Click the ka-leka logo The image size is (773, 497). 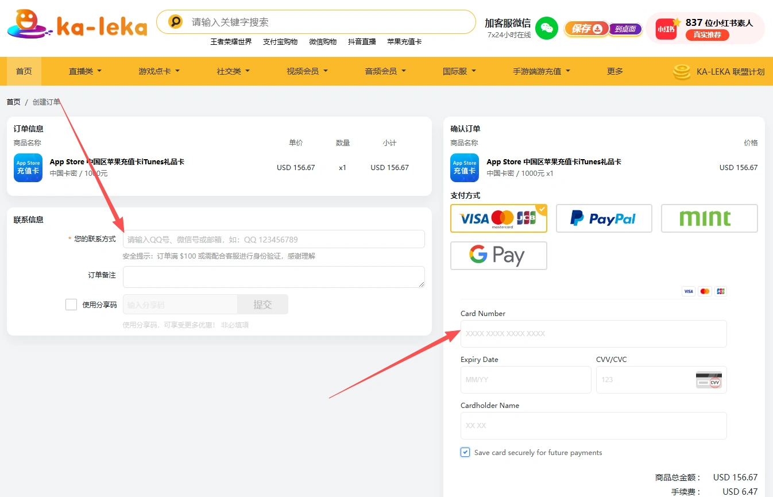76,25
